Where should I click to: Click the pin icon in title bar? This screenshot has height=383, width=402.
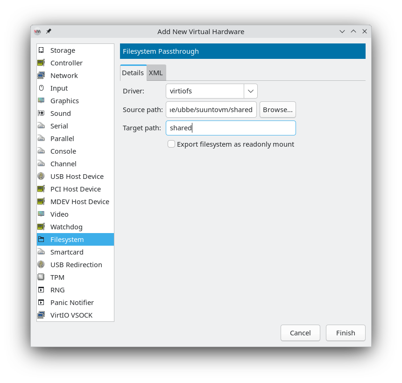[49, 32]
